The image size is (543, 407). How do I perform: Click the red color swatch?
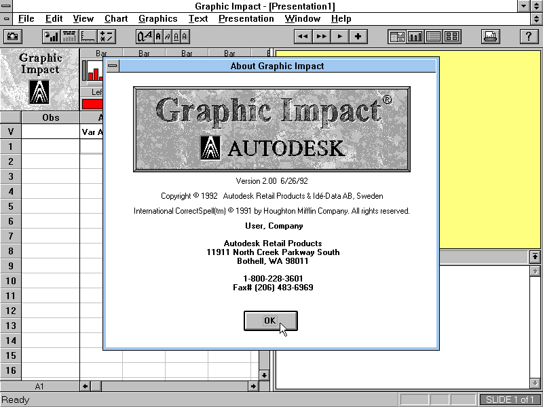92,104
